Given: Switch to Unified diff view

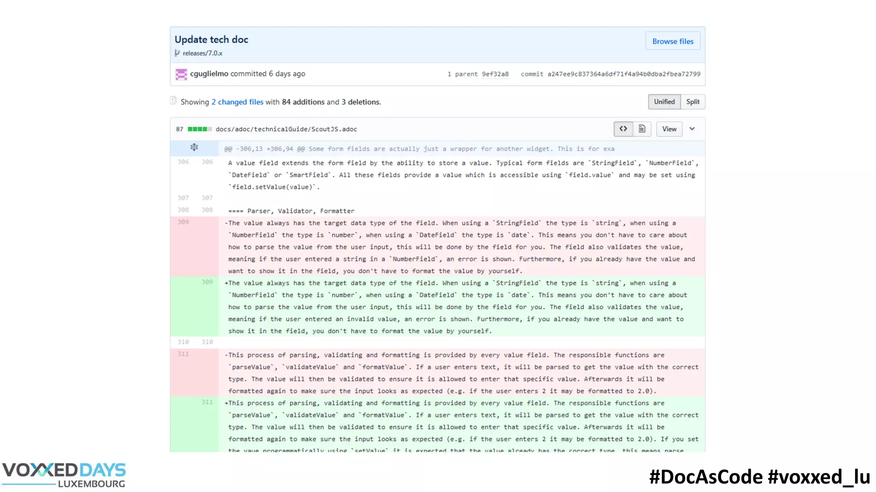Looking at the screenshot, I should 664,102.
